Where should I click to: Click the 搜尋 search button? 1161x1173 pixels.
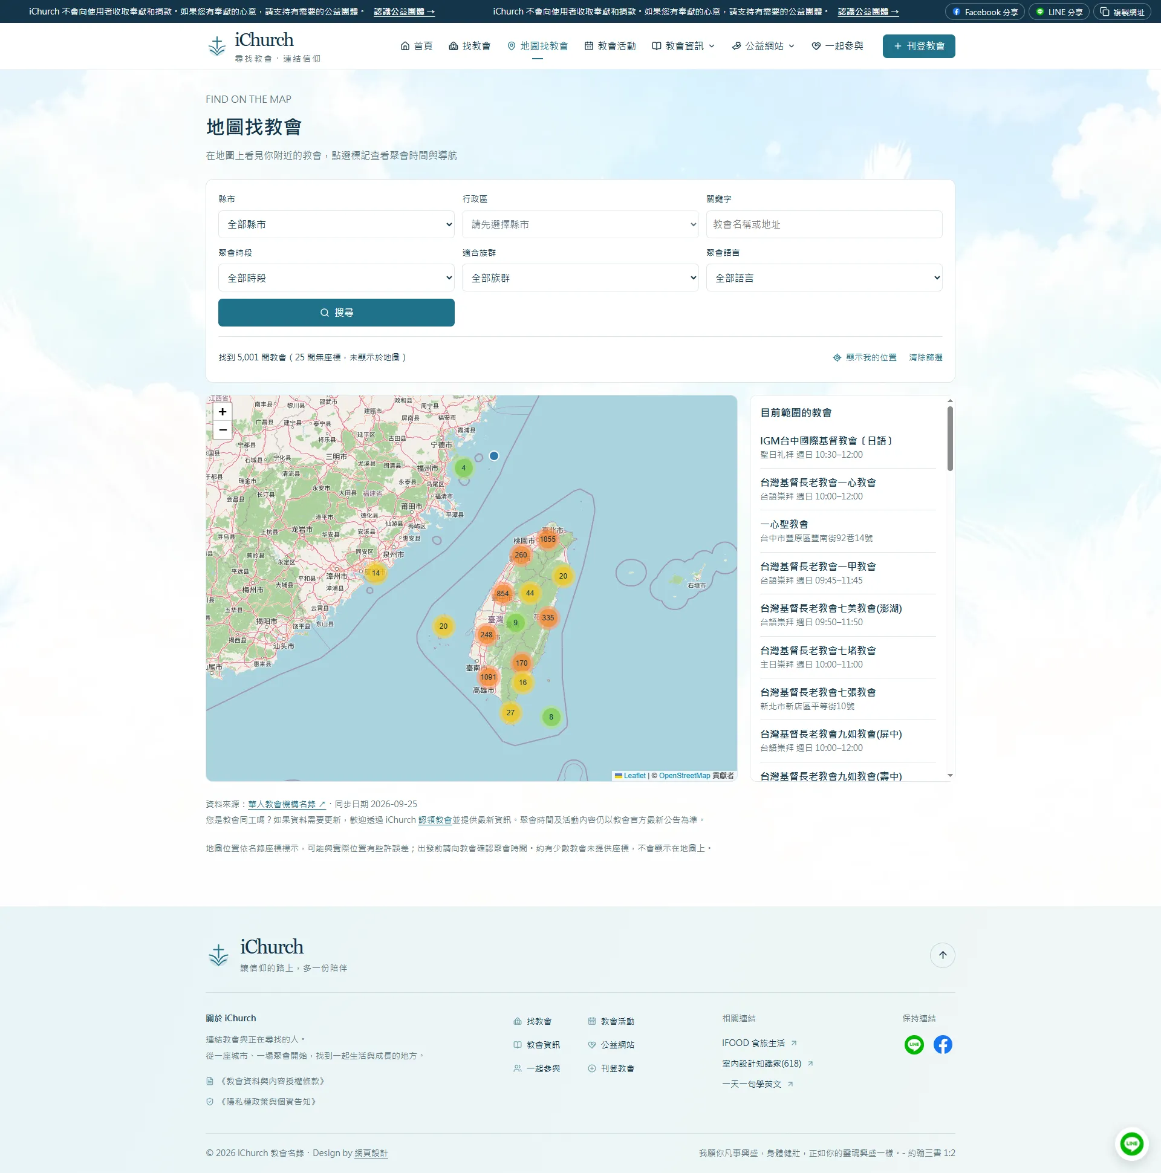point(336,313)
